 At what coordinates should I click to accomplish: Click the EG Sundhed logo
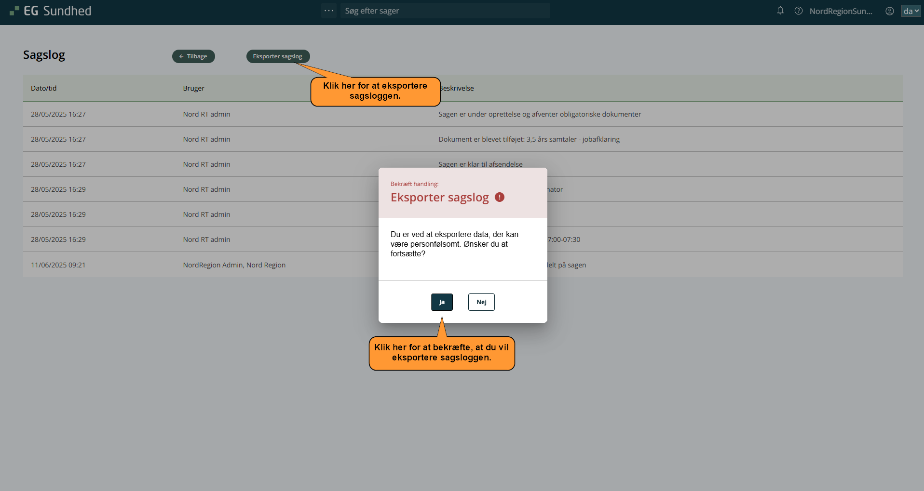tap(50, 11)
